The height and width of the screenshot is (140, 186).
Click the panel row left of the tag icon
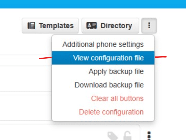click(54, 132)
